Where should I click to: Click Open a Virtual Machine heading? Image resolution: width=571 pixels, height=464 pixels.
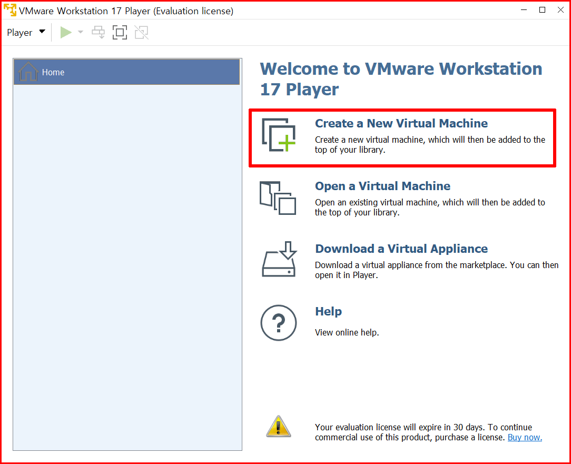tap(383, 186)
